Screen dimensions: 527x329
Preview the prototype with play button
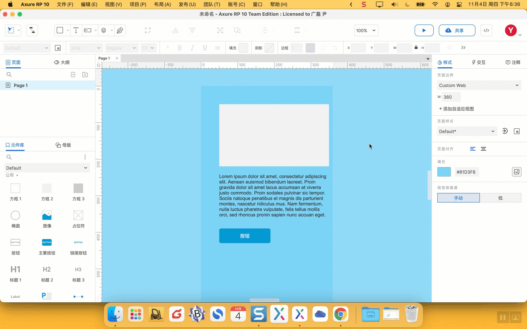click(424, 30)
